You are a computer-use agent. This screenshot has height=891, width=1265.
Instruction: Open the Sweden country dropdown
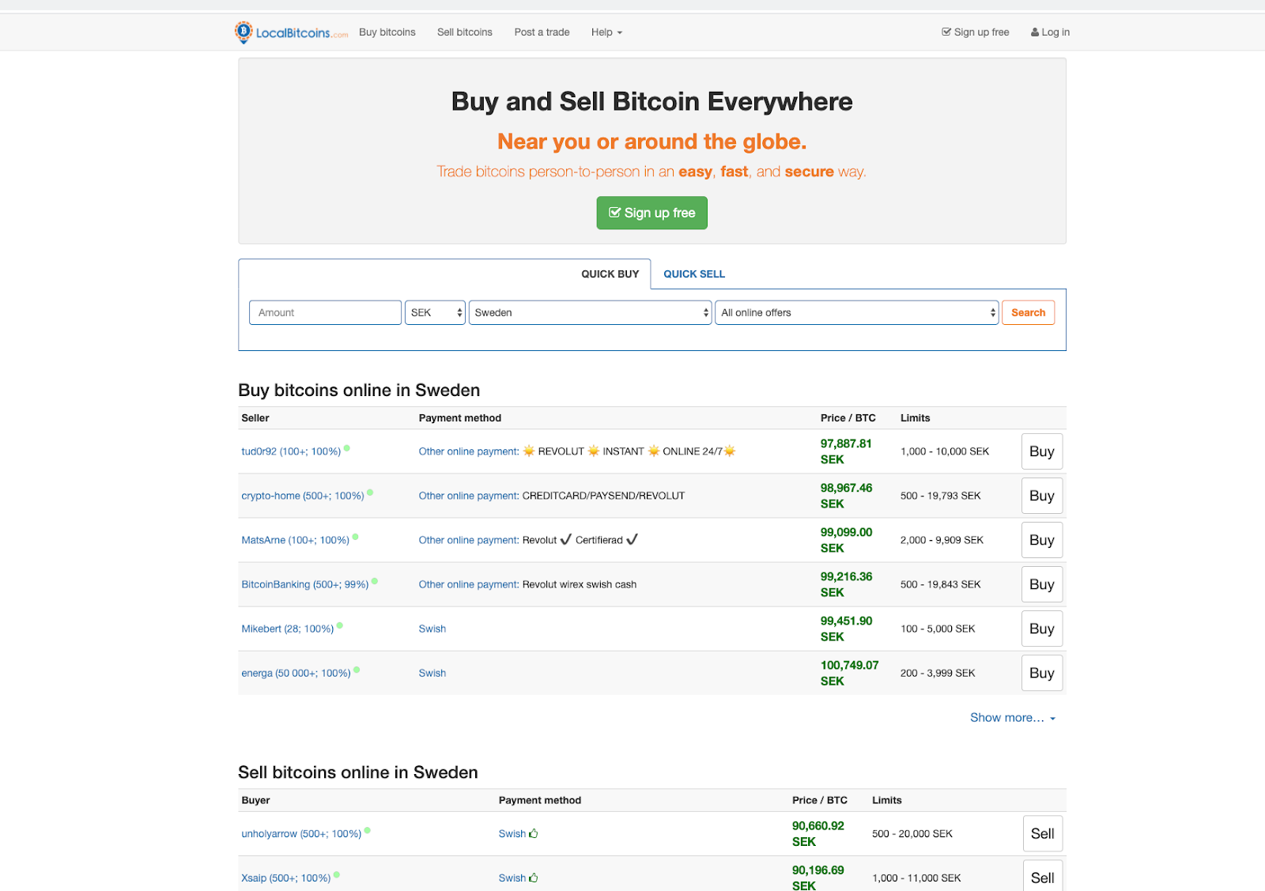click(590, 312)
